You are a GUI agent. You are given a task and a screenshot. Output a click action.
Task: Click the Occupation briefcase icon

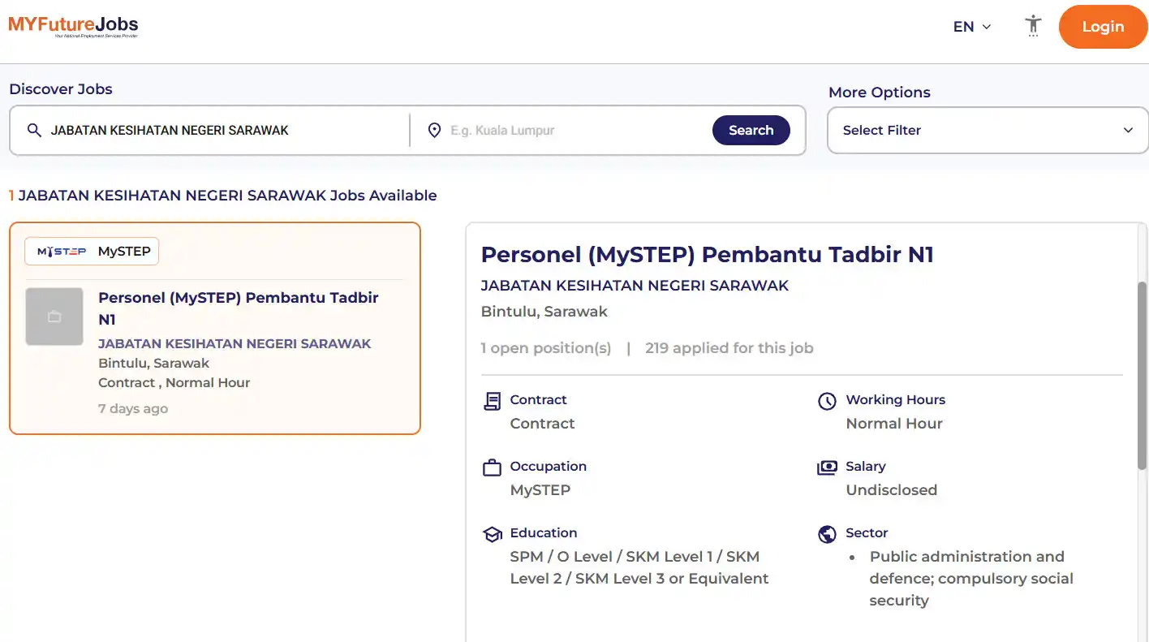coord(492,467)
